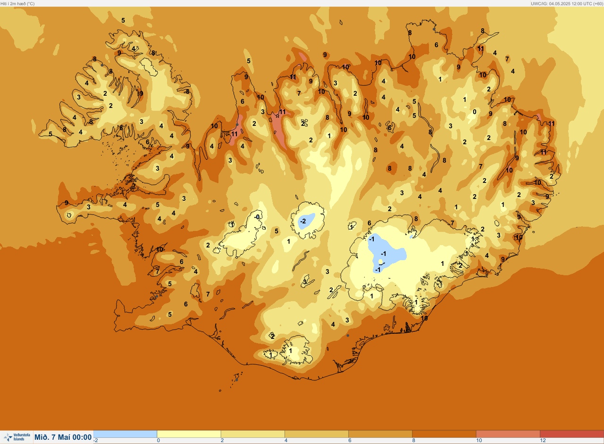This screenshot has height=444, width=604.
Task: Select the 'Mið. 7 Maí 00:00' forecast time label
Action: (x=63, y=437)
